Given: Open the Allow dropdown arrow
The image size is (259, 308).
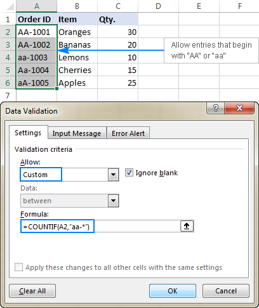Looking at the screenshot, I should point(114,175).
